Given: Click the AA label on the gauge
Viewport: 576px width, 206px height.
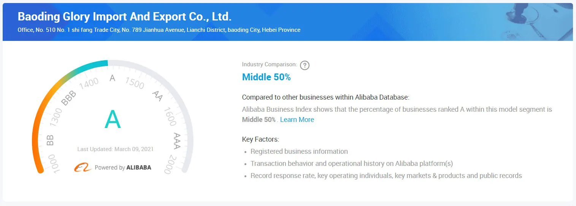Looking at the screenshot, I should point(157,96).
